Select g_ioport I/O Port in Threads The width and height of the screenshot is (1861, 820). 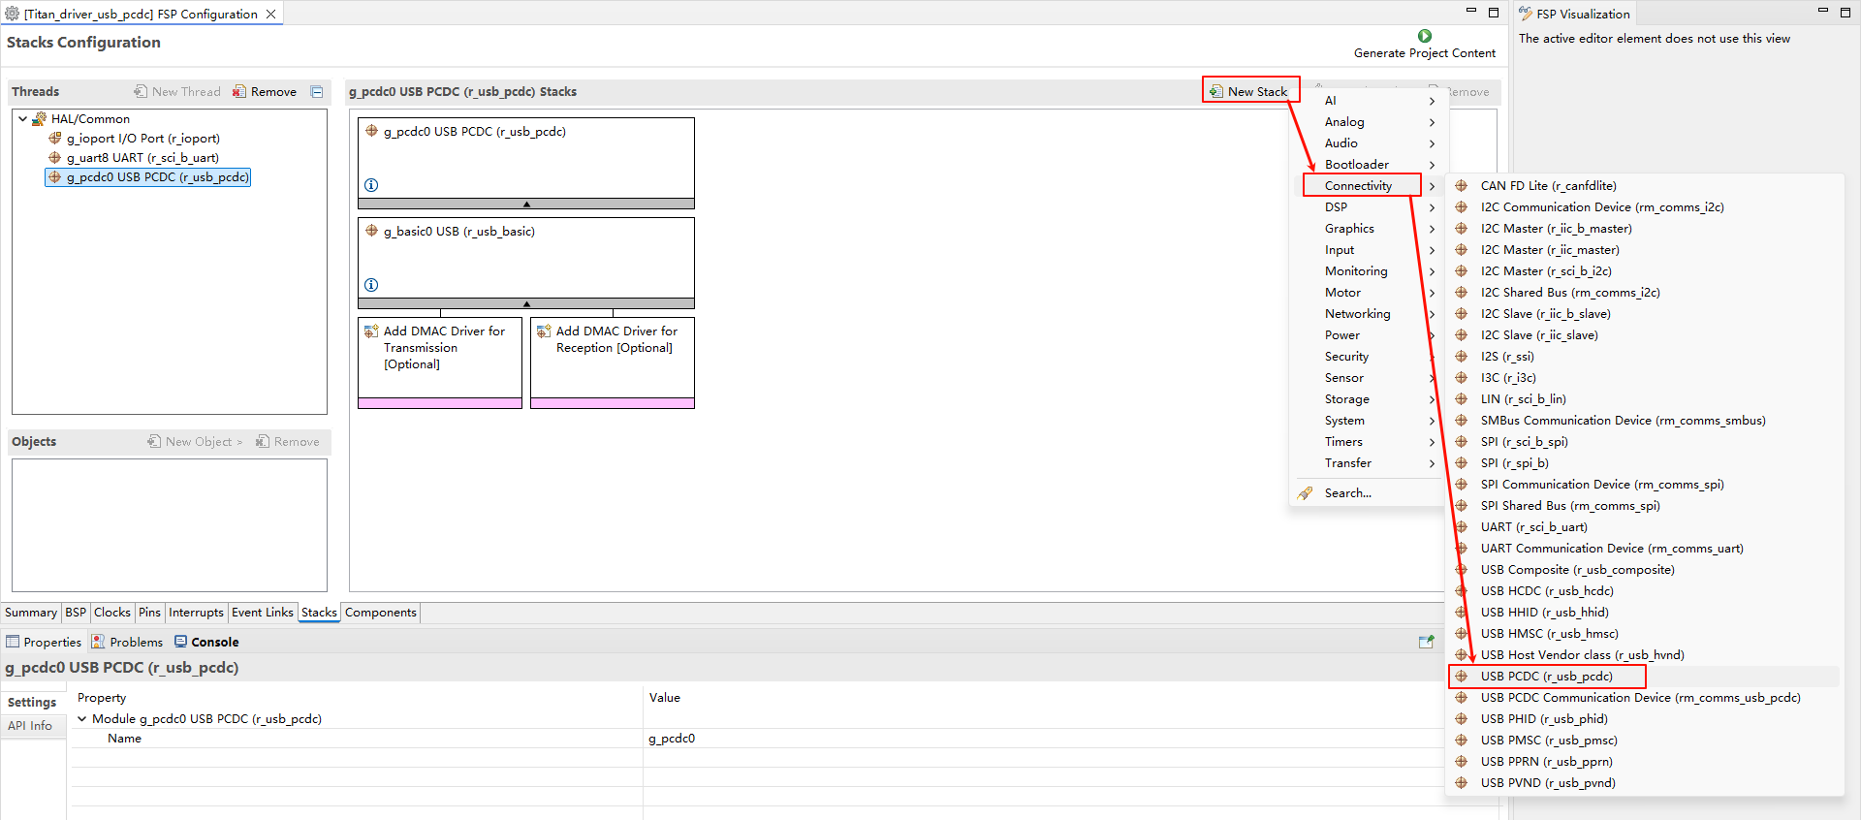click(142, 139)
